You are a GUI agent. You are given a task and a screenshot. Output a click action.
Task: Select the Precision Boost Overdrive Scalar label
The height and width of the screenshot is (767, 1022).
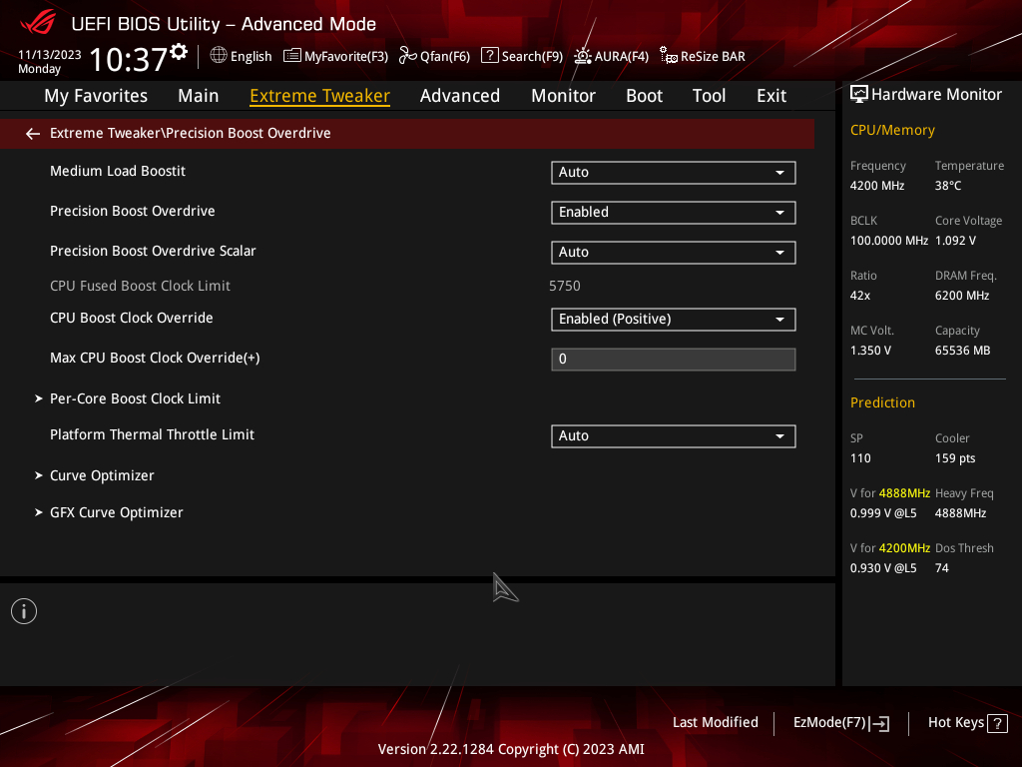(x=153, y=251)
